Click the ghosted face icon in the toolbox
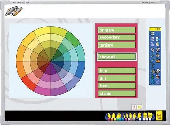Image resolution: width=170 pixels, height=125 pixels. 153,44
